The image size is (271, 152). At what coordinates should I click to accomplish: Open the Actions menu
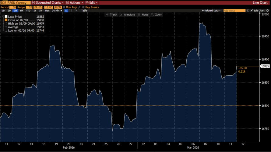click(x=74, y=2)
